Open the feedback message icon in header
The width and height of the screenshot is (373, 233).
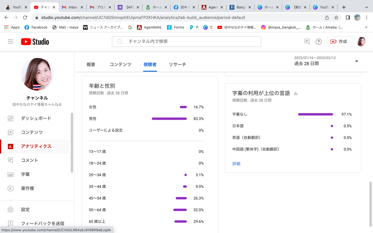pos(307,42)
